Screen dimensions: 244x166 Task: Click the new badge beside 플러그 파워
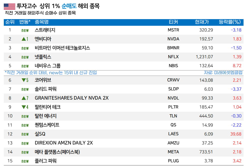[25, 161]
